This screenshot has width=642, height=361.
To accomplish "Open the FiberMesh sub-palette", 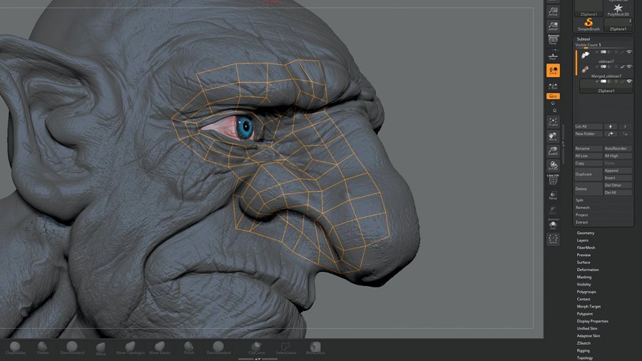I will 586,248.
